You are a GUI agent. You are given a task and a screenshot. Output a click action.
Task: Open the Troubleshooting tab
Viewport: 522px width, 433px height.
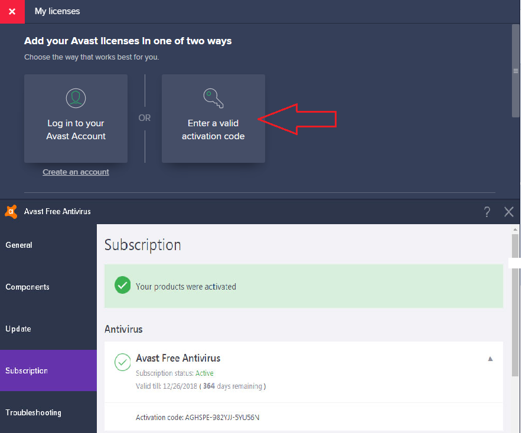[34, 412]
